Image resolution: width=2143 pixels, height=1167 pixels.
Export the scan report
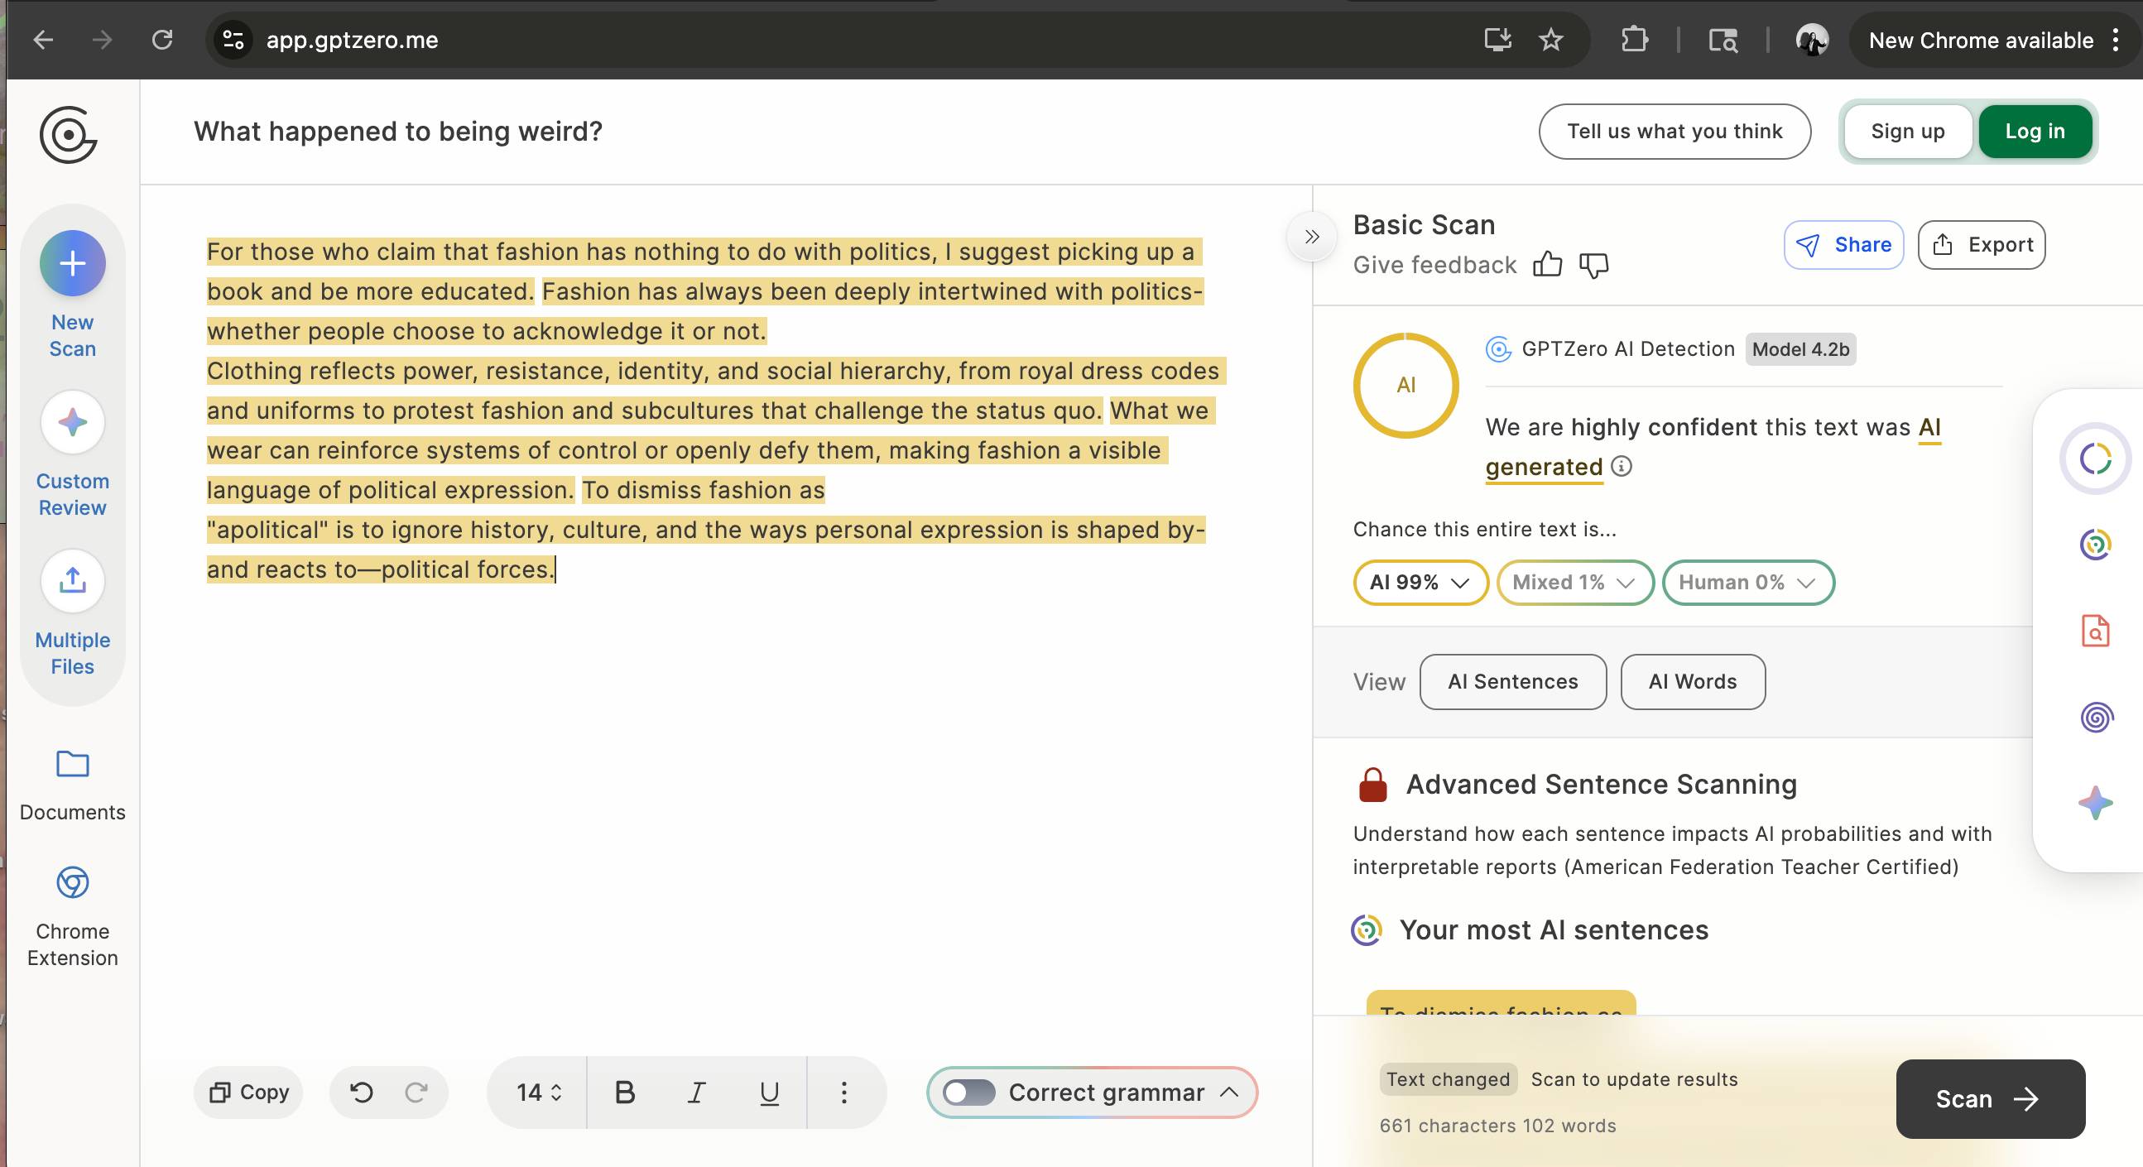(1981, 244)
